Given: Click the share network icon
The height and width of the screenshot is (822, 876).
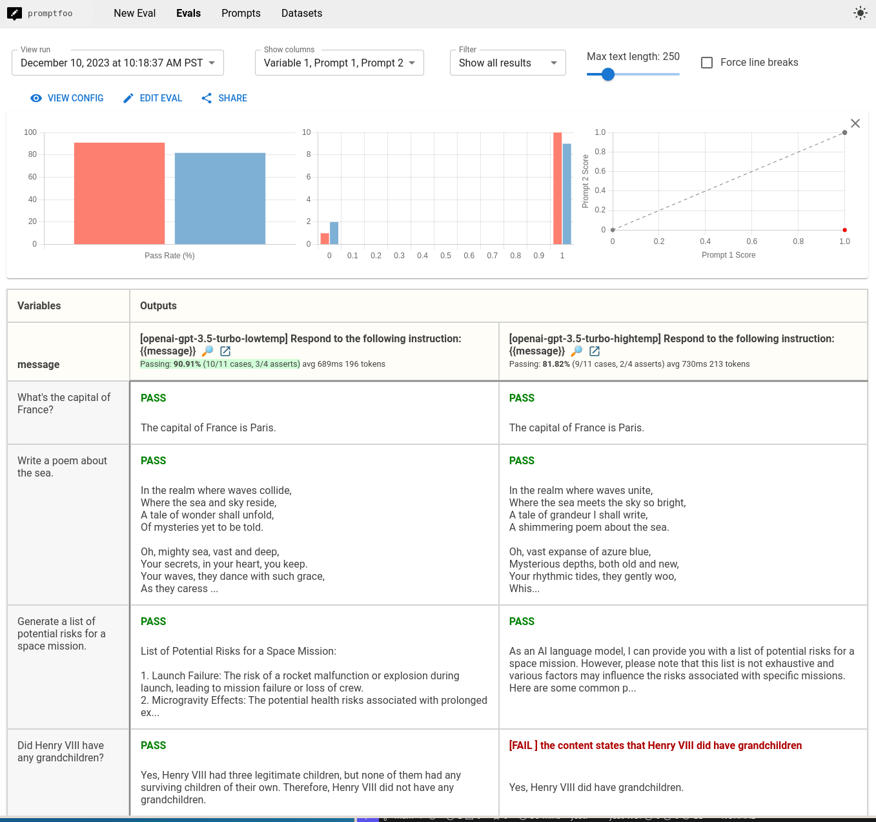Looking at the screenshot, I should [x=207, y=98].
